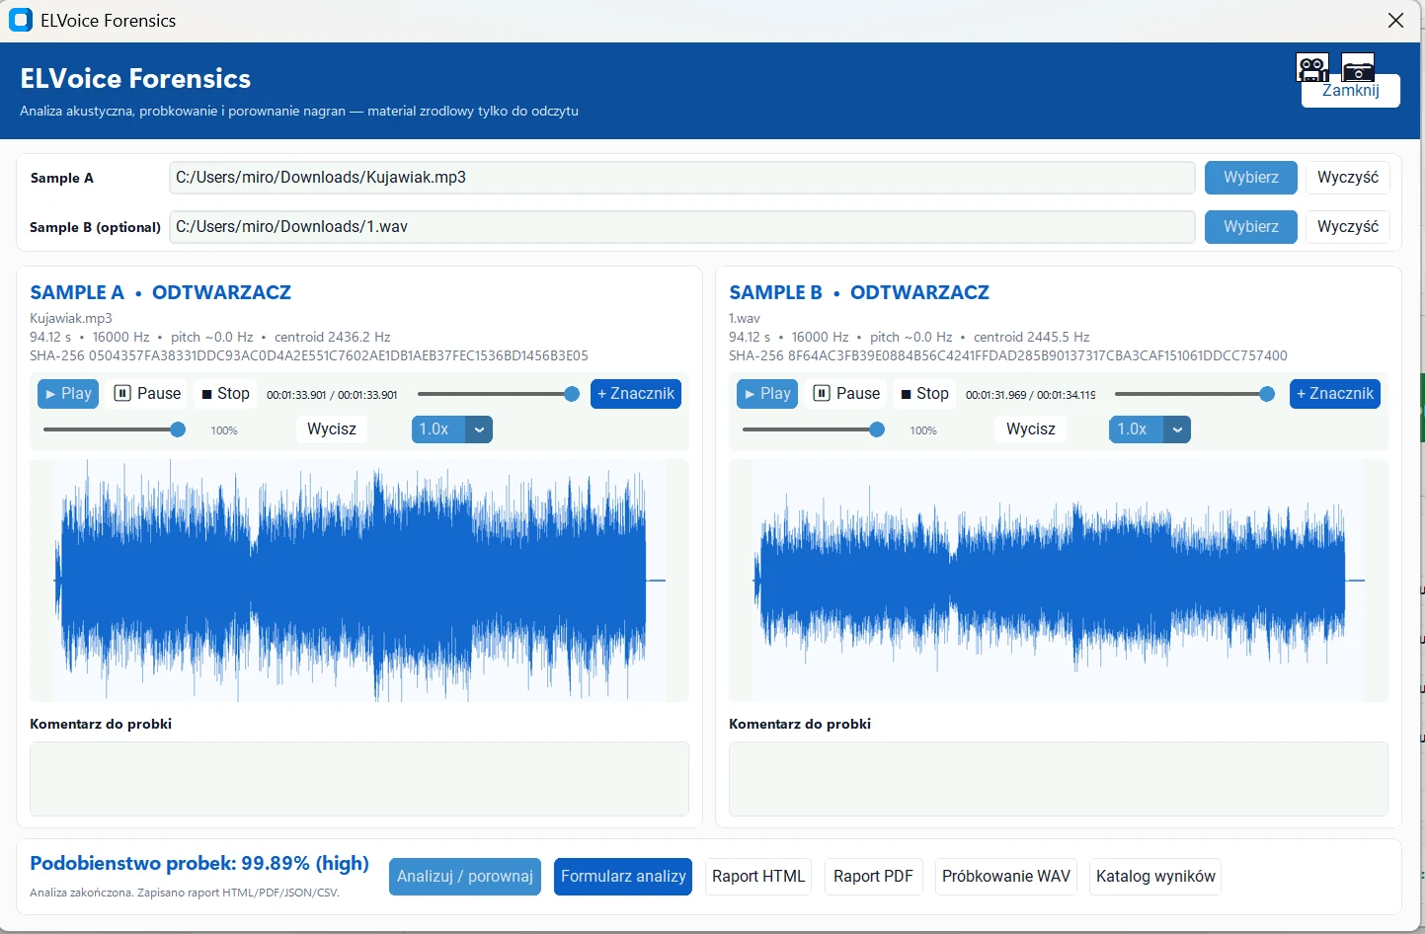Close the window with the X button
Viewport: 1425px width, 934px height.
1395,21
